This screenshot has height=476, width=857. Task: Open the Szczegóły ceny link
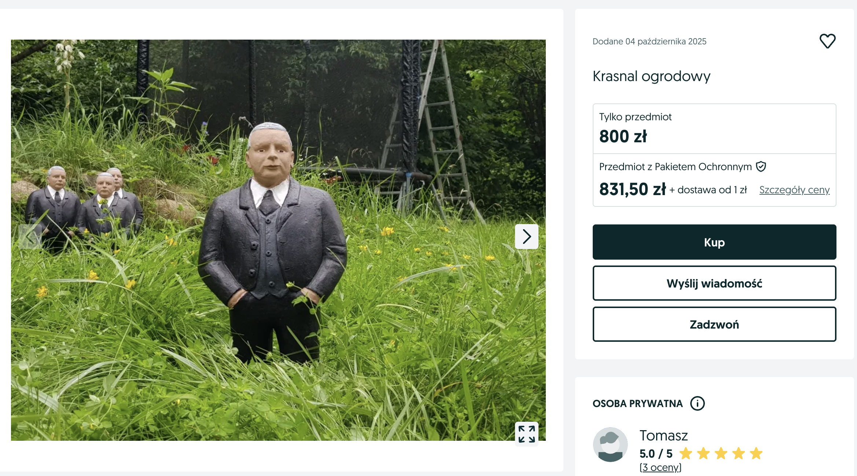794,190
